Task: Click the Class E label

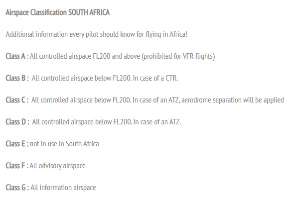Action: [15, 144]
